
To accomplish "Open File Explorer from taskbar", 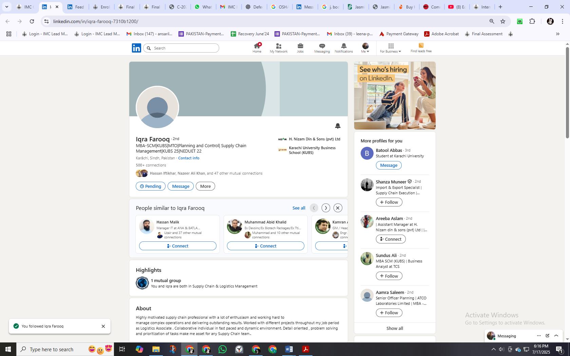I will click(156, 349).
